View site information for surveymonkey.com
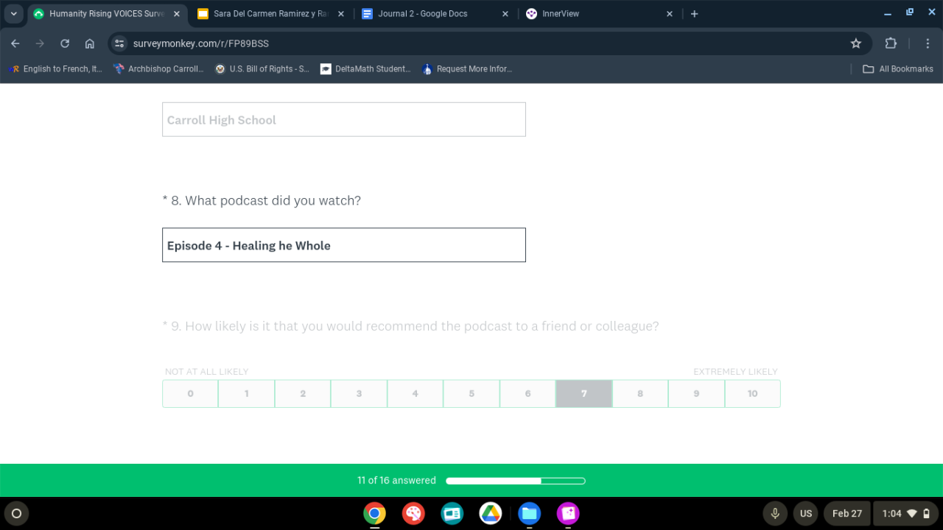This screenshot has width=943, height=530. 120,43
